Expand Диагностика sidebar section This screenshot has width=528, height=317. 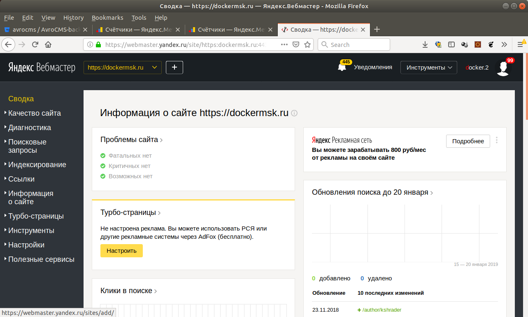tap(30, 128)
